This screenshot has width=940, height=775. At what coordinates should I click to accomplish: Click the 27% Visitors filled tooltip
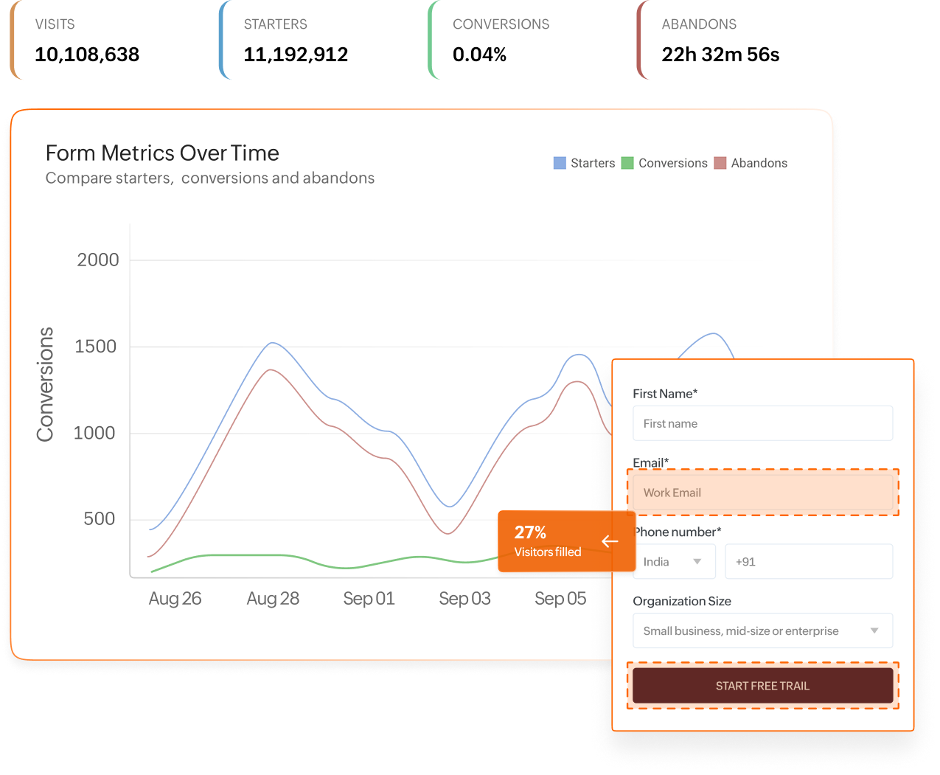point(566,541)
